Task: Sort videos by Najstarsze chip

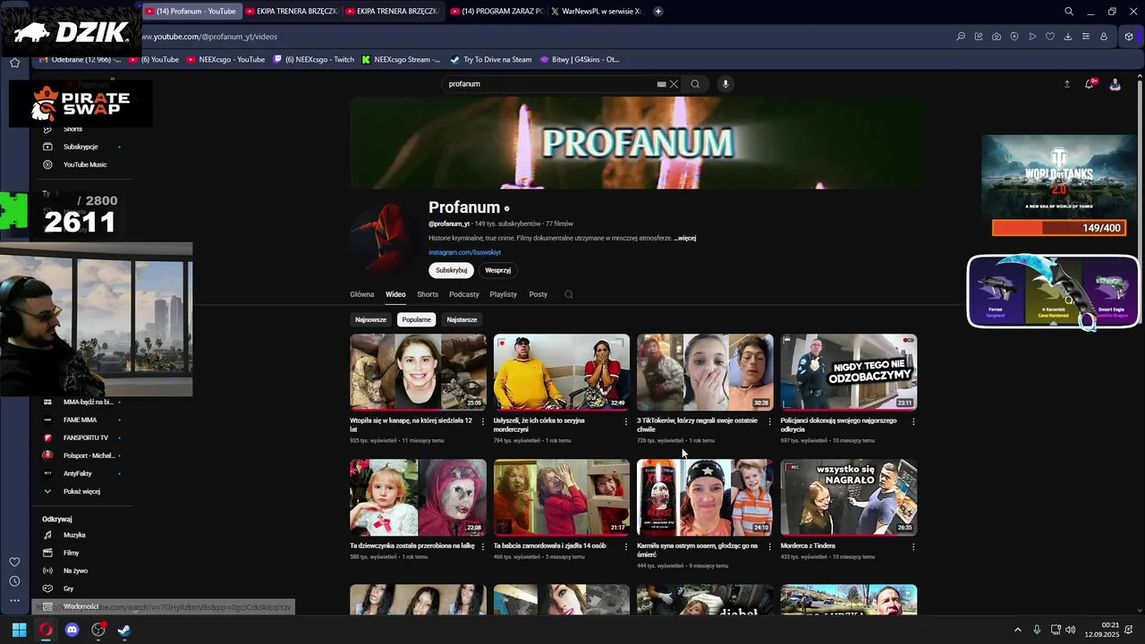Action: coord(462,319)
